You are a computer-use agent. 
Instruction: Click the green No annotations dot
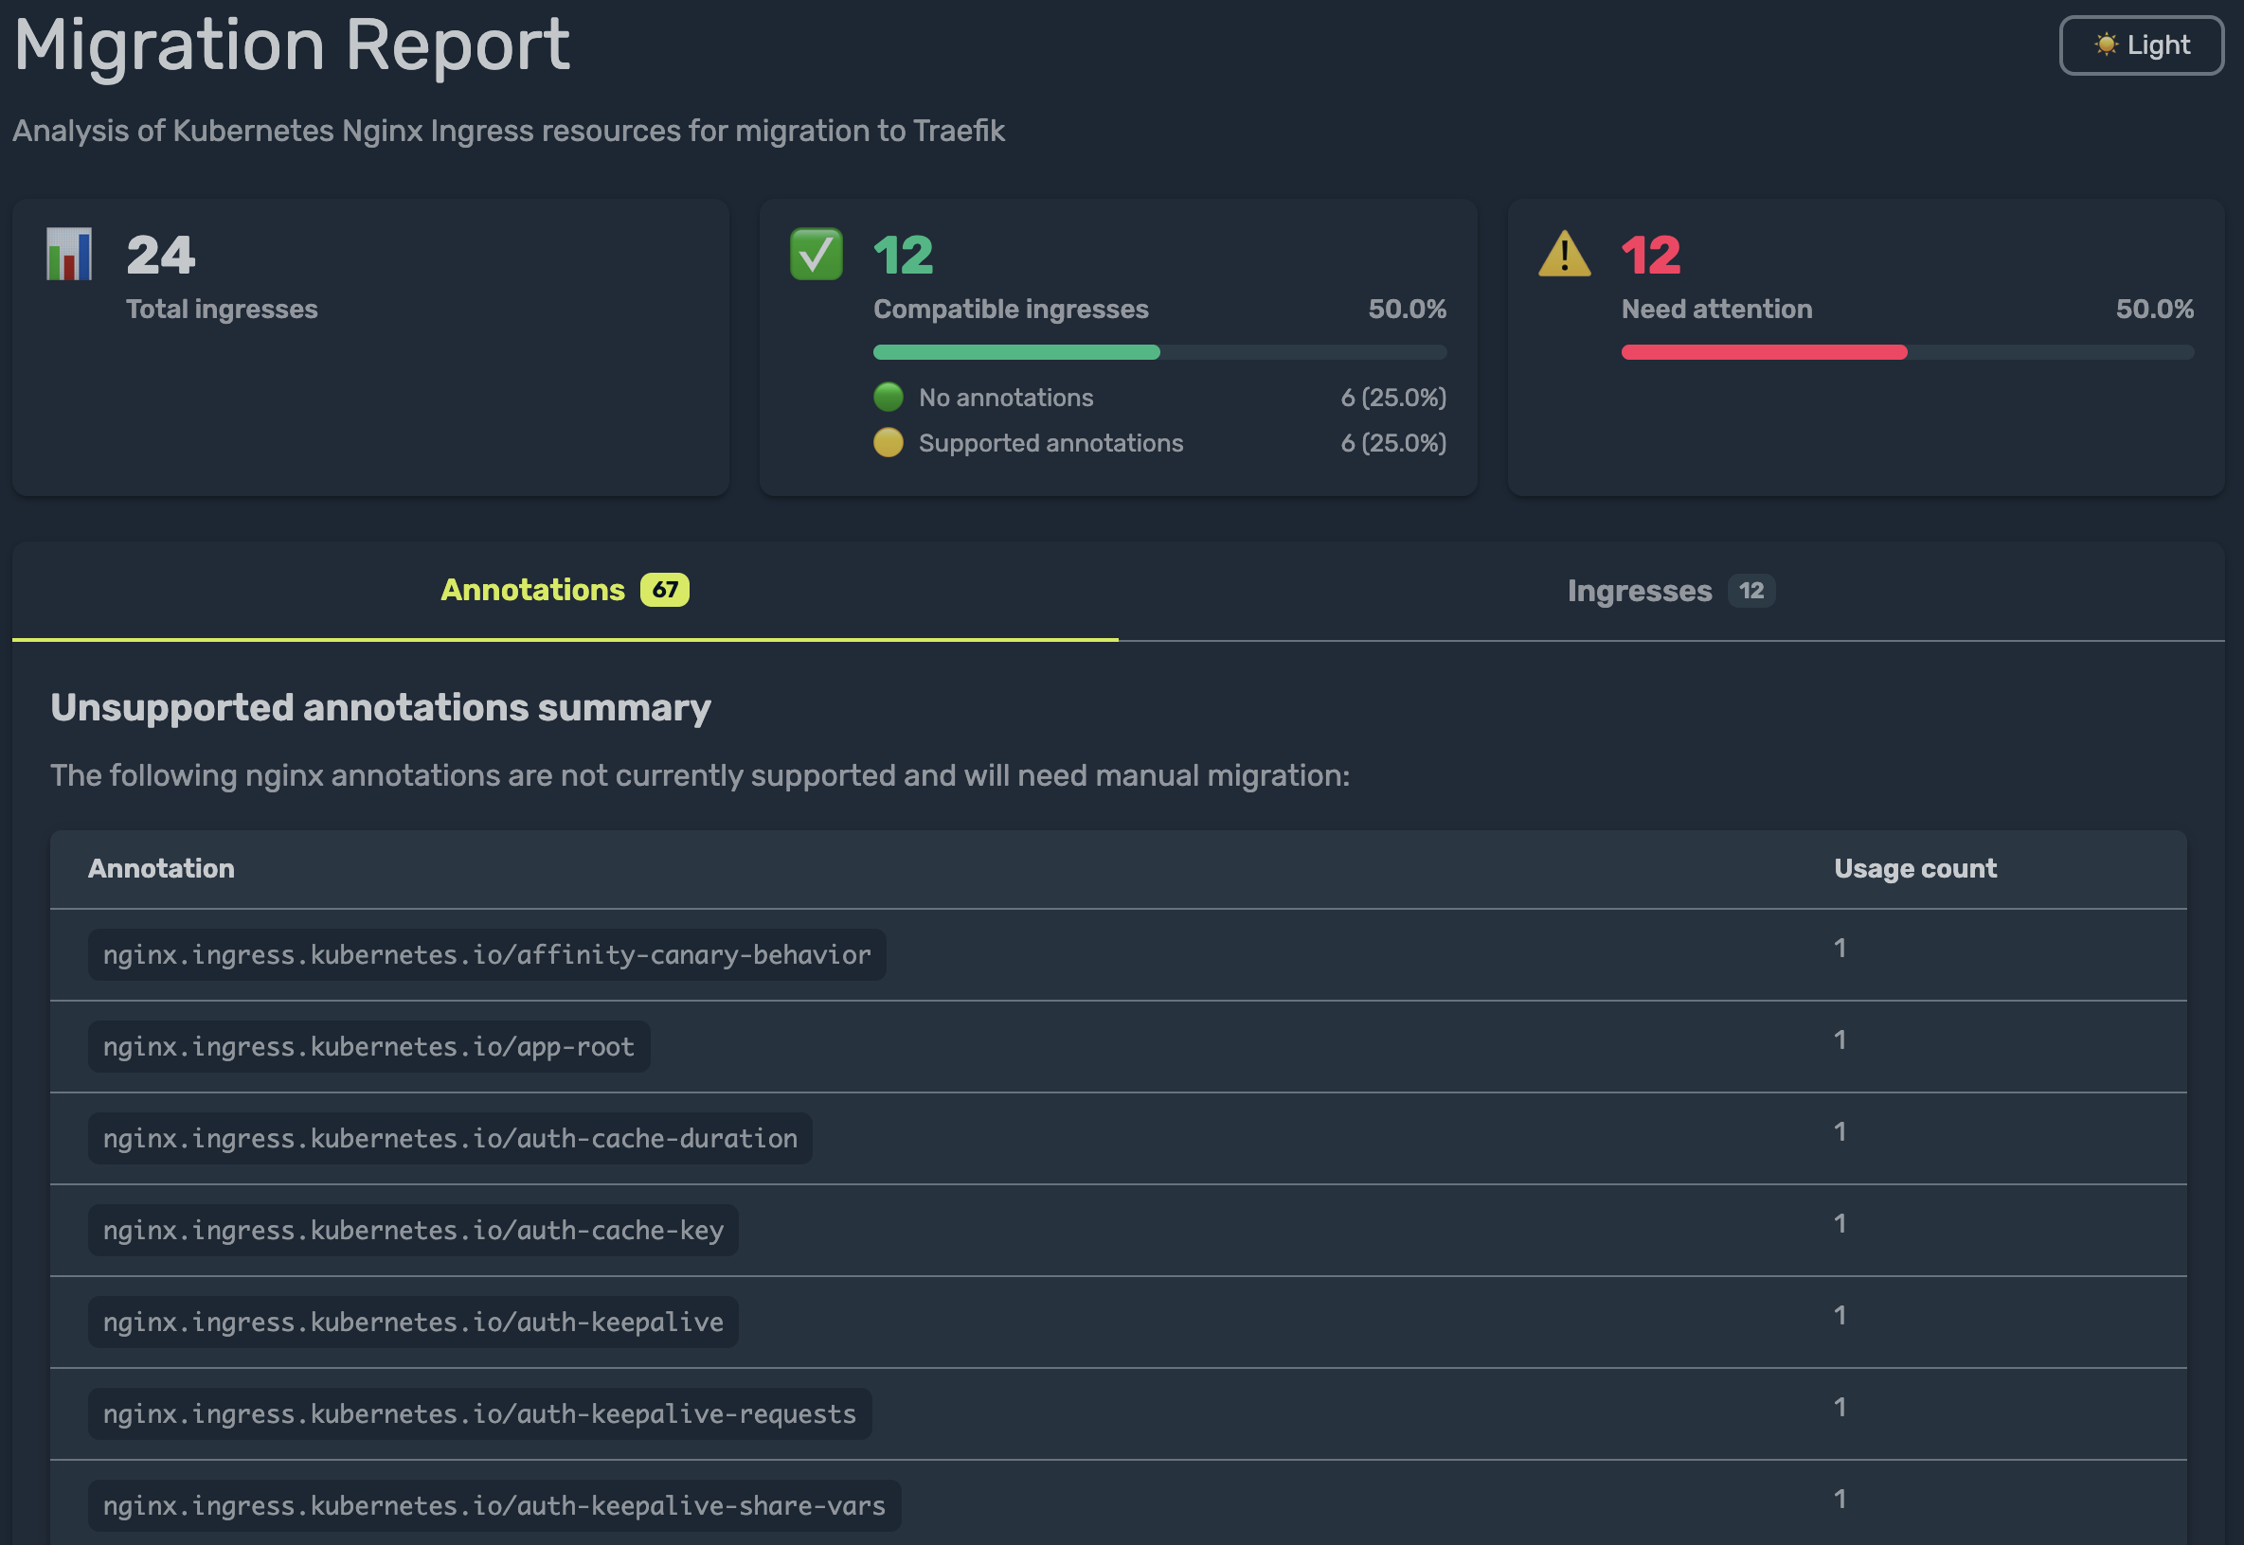click(x=889, y=397)
